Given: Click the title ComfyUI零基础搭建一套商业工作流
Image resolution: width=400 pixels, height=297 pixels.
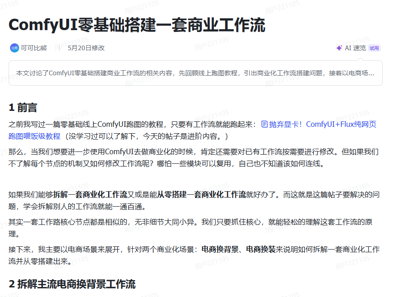Looking at the screenshot, I should 137,25.
